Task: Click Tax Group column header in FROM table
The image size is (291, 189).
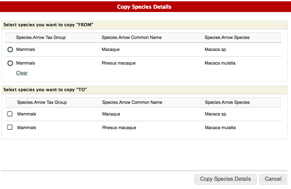Action: click(41, 38)
